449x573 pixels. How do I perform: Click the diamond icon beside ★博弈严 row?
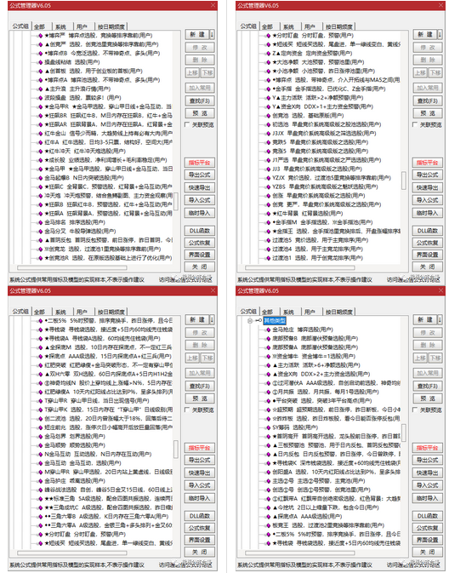41,36
